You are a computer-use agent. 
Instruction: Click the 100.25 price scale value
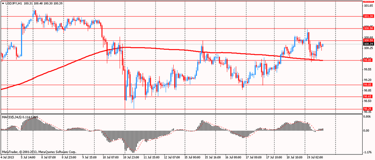click(x=368, y=48)
